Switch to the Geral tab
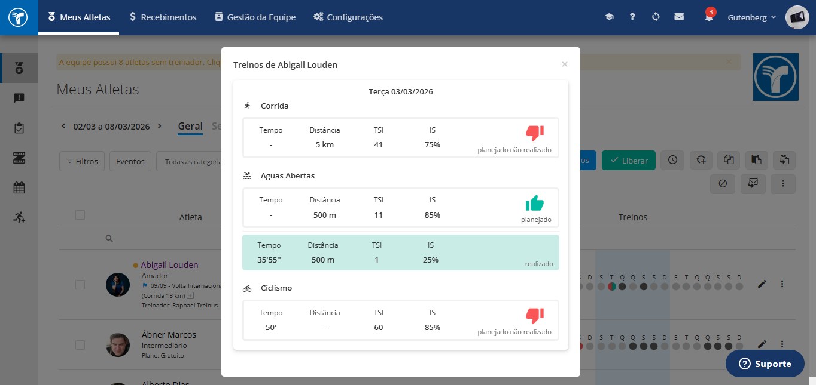The height and width of the screenshot is (385, 816). 190,126
